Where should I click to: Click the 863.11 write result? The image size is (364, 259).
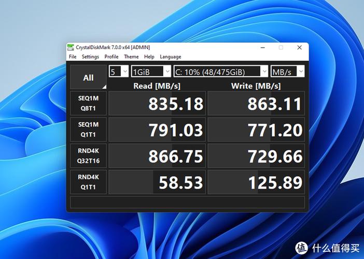(256, 103)
